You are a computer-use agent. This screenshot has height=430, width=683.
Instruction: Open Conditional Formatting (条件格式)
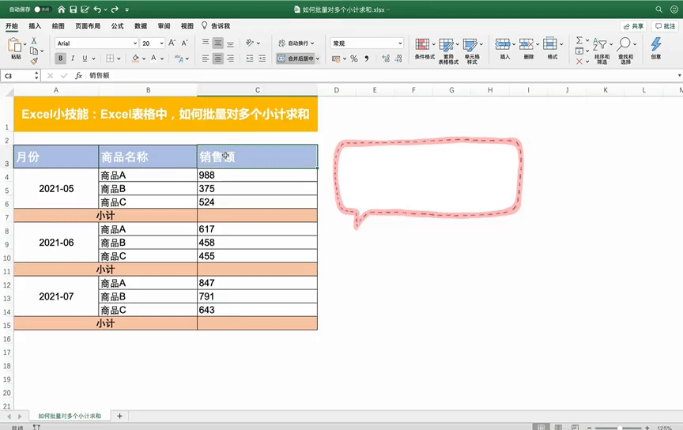(425, 50)
